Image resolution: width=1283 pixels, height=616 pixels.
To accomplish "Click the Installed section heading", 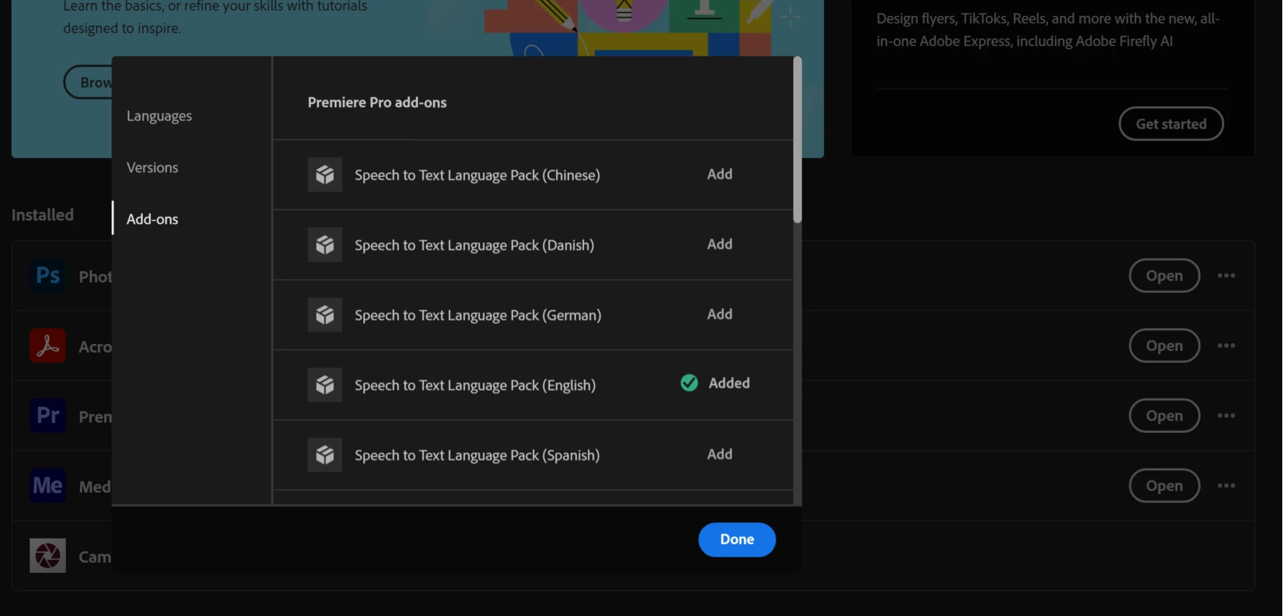I will [42, 215].
